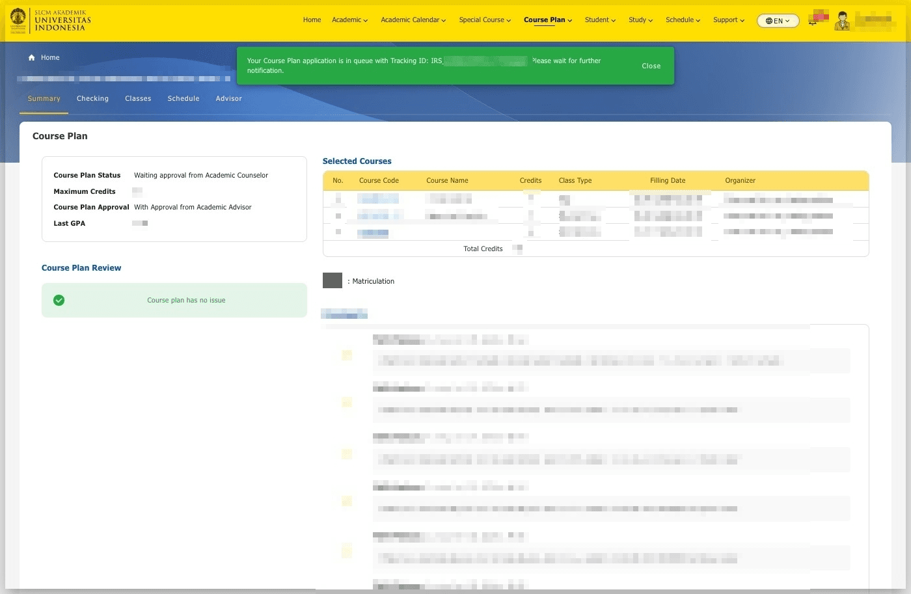Click 'With Approval from Academic Advisor' text
The height and width of the screenshot is (594, 911).
tap(193, 208)
